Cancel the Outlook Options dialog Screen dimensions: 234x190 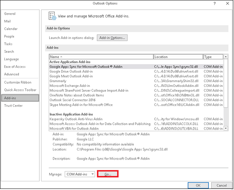click(221, 185)
